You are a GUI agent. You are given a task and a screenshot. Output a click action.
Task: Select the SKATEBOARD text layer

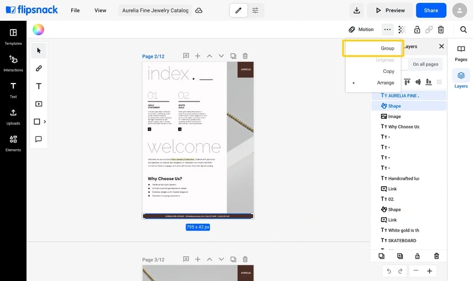point(409,241)
